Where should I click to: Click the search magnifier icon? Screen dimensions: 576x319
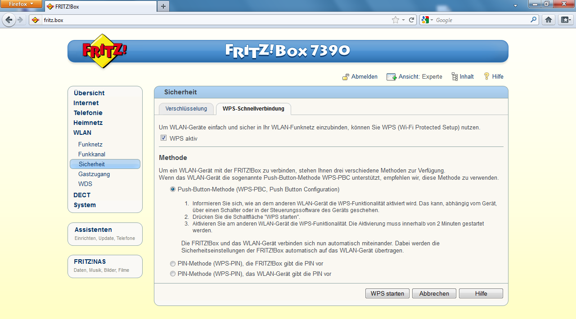tap(534, 20)
